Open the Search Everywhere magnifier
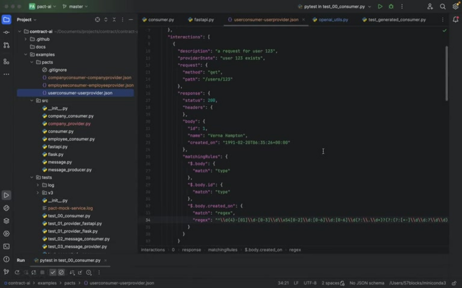 (443, 7)
